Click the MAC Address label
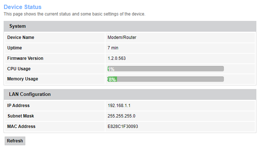This screenshot has width=260, height=151. [x=21, y=126]
